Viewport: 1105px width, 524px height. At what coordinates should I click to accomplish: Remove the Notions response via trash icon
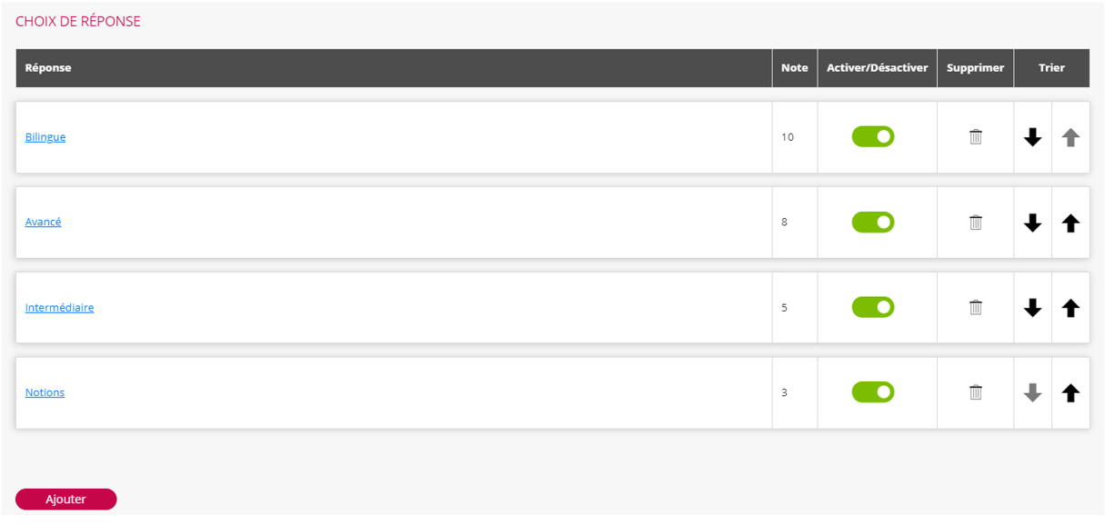[x=975, y=392]
